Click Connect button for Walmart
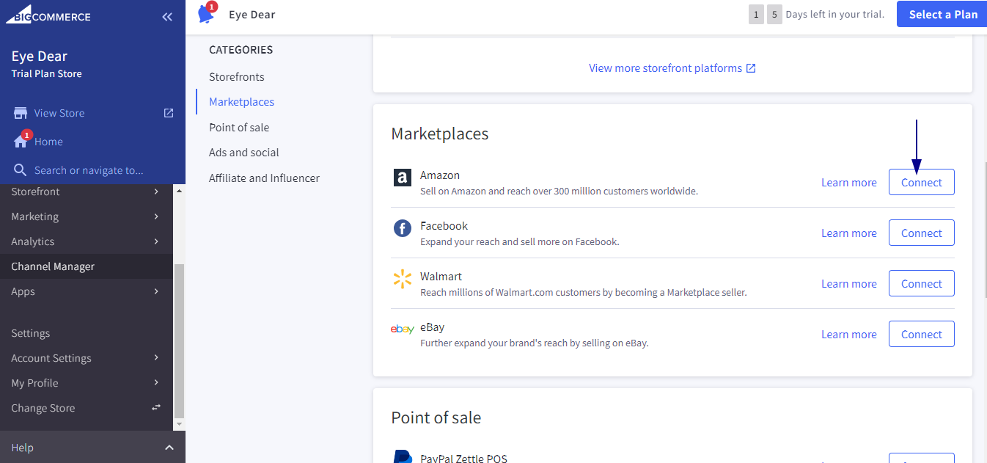The height and width of the screenshot is (463, 987). click(922, 283)
